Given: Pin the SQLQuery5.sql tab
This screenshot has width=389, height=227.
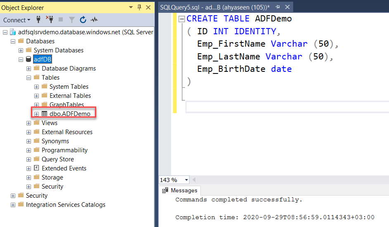Looking at the screenshot, I should click(x=278, y=7).
